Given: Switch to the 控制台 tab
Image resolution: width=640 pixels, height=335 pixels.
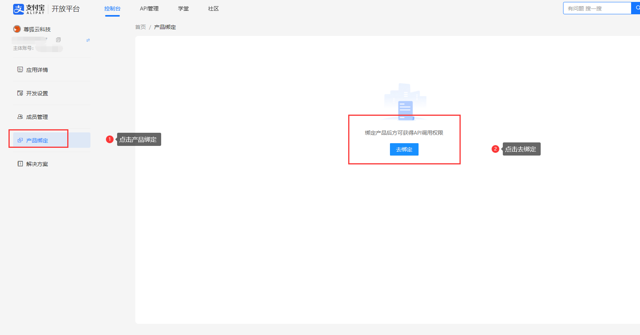Looking at the screenshot, I should click(112, 8).
